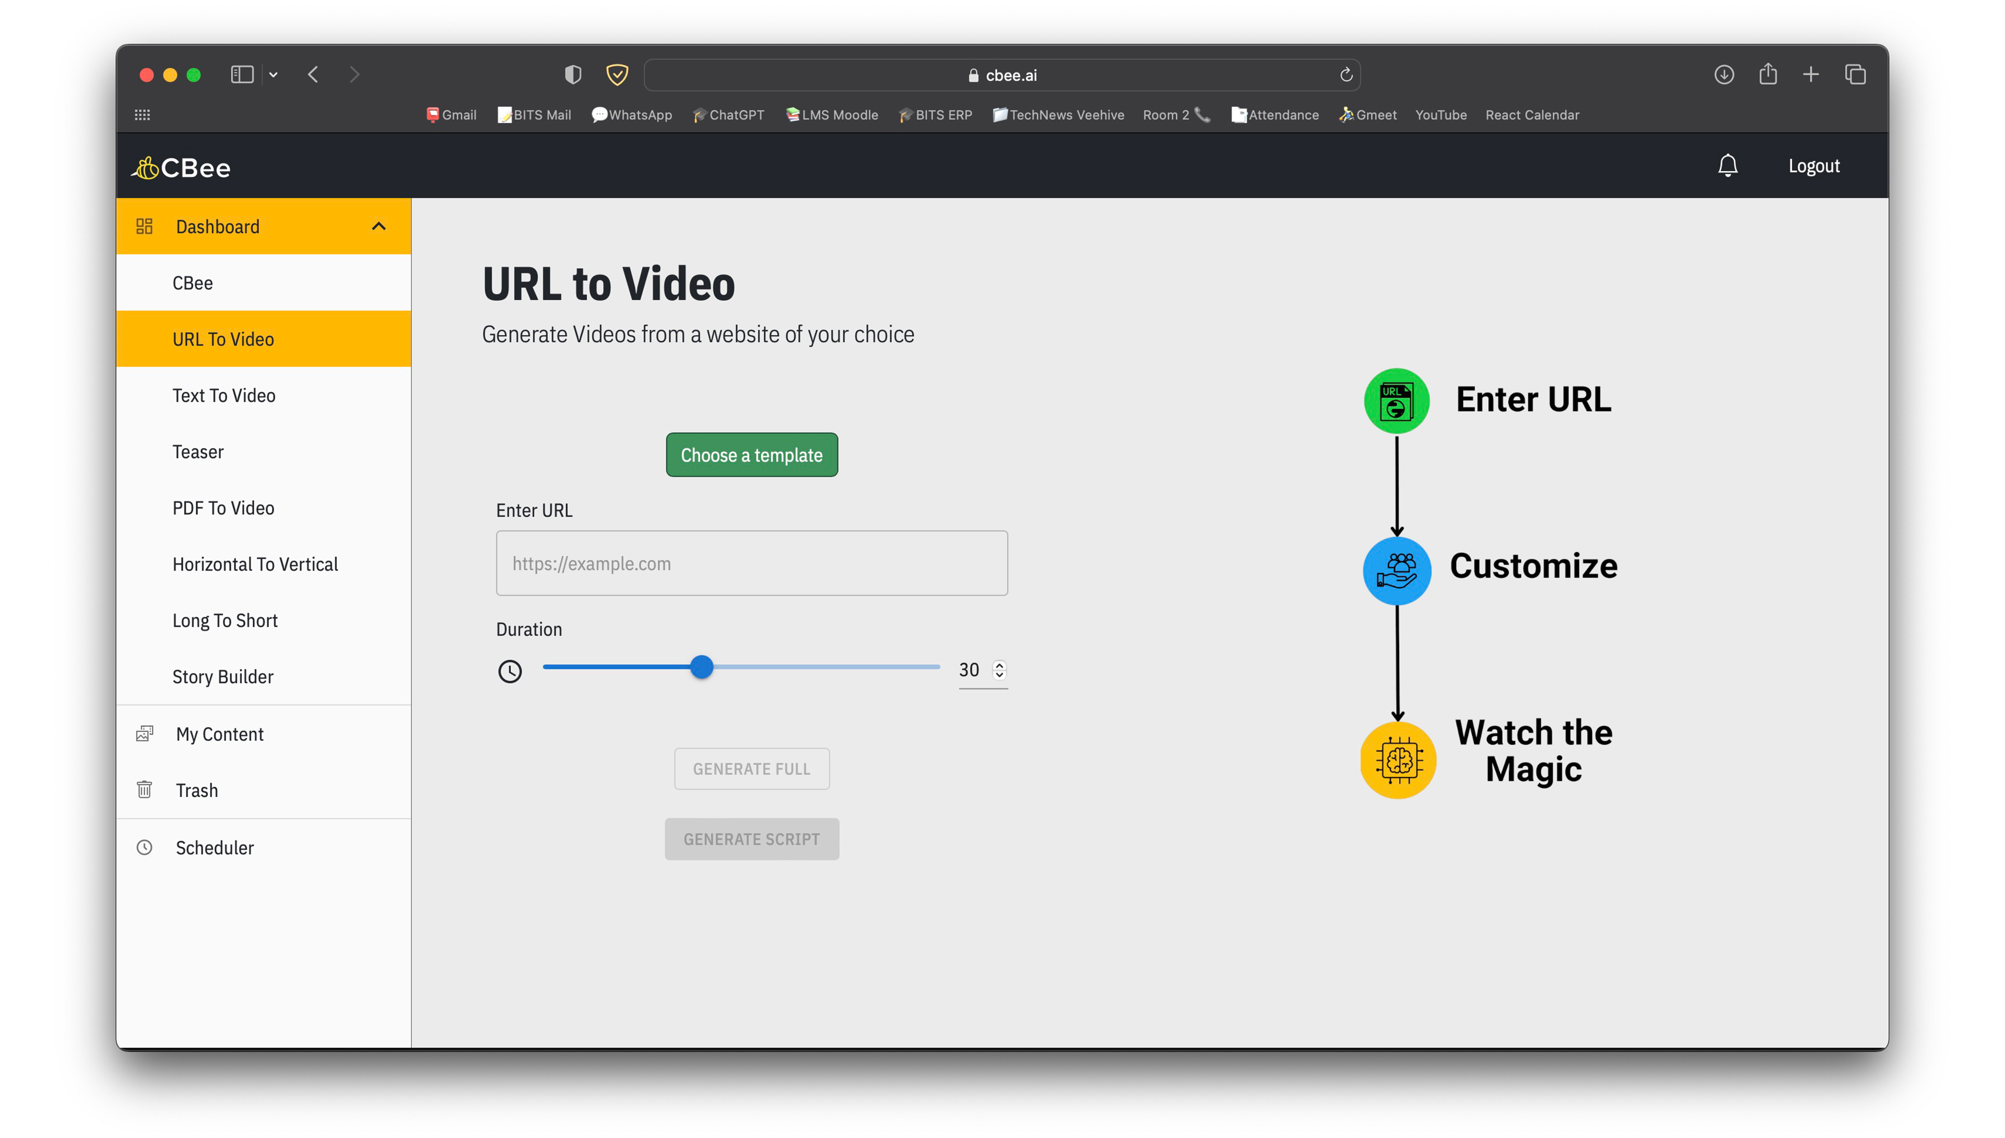The image size is (2005, 1138).
Task: Click the duration stepper arrows
Action: [x=999, y=670]
